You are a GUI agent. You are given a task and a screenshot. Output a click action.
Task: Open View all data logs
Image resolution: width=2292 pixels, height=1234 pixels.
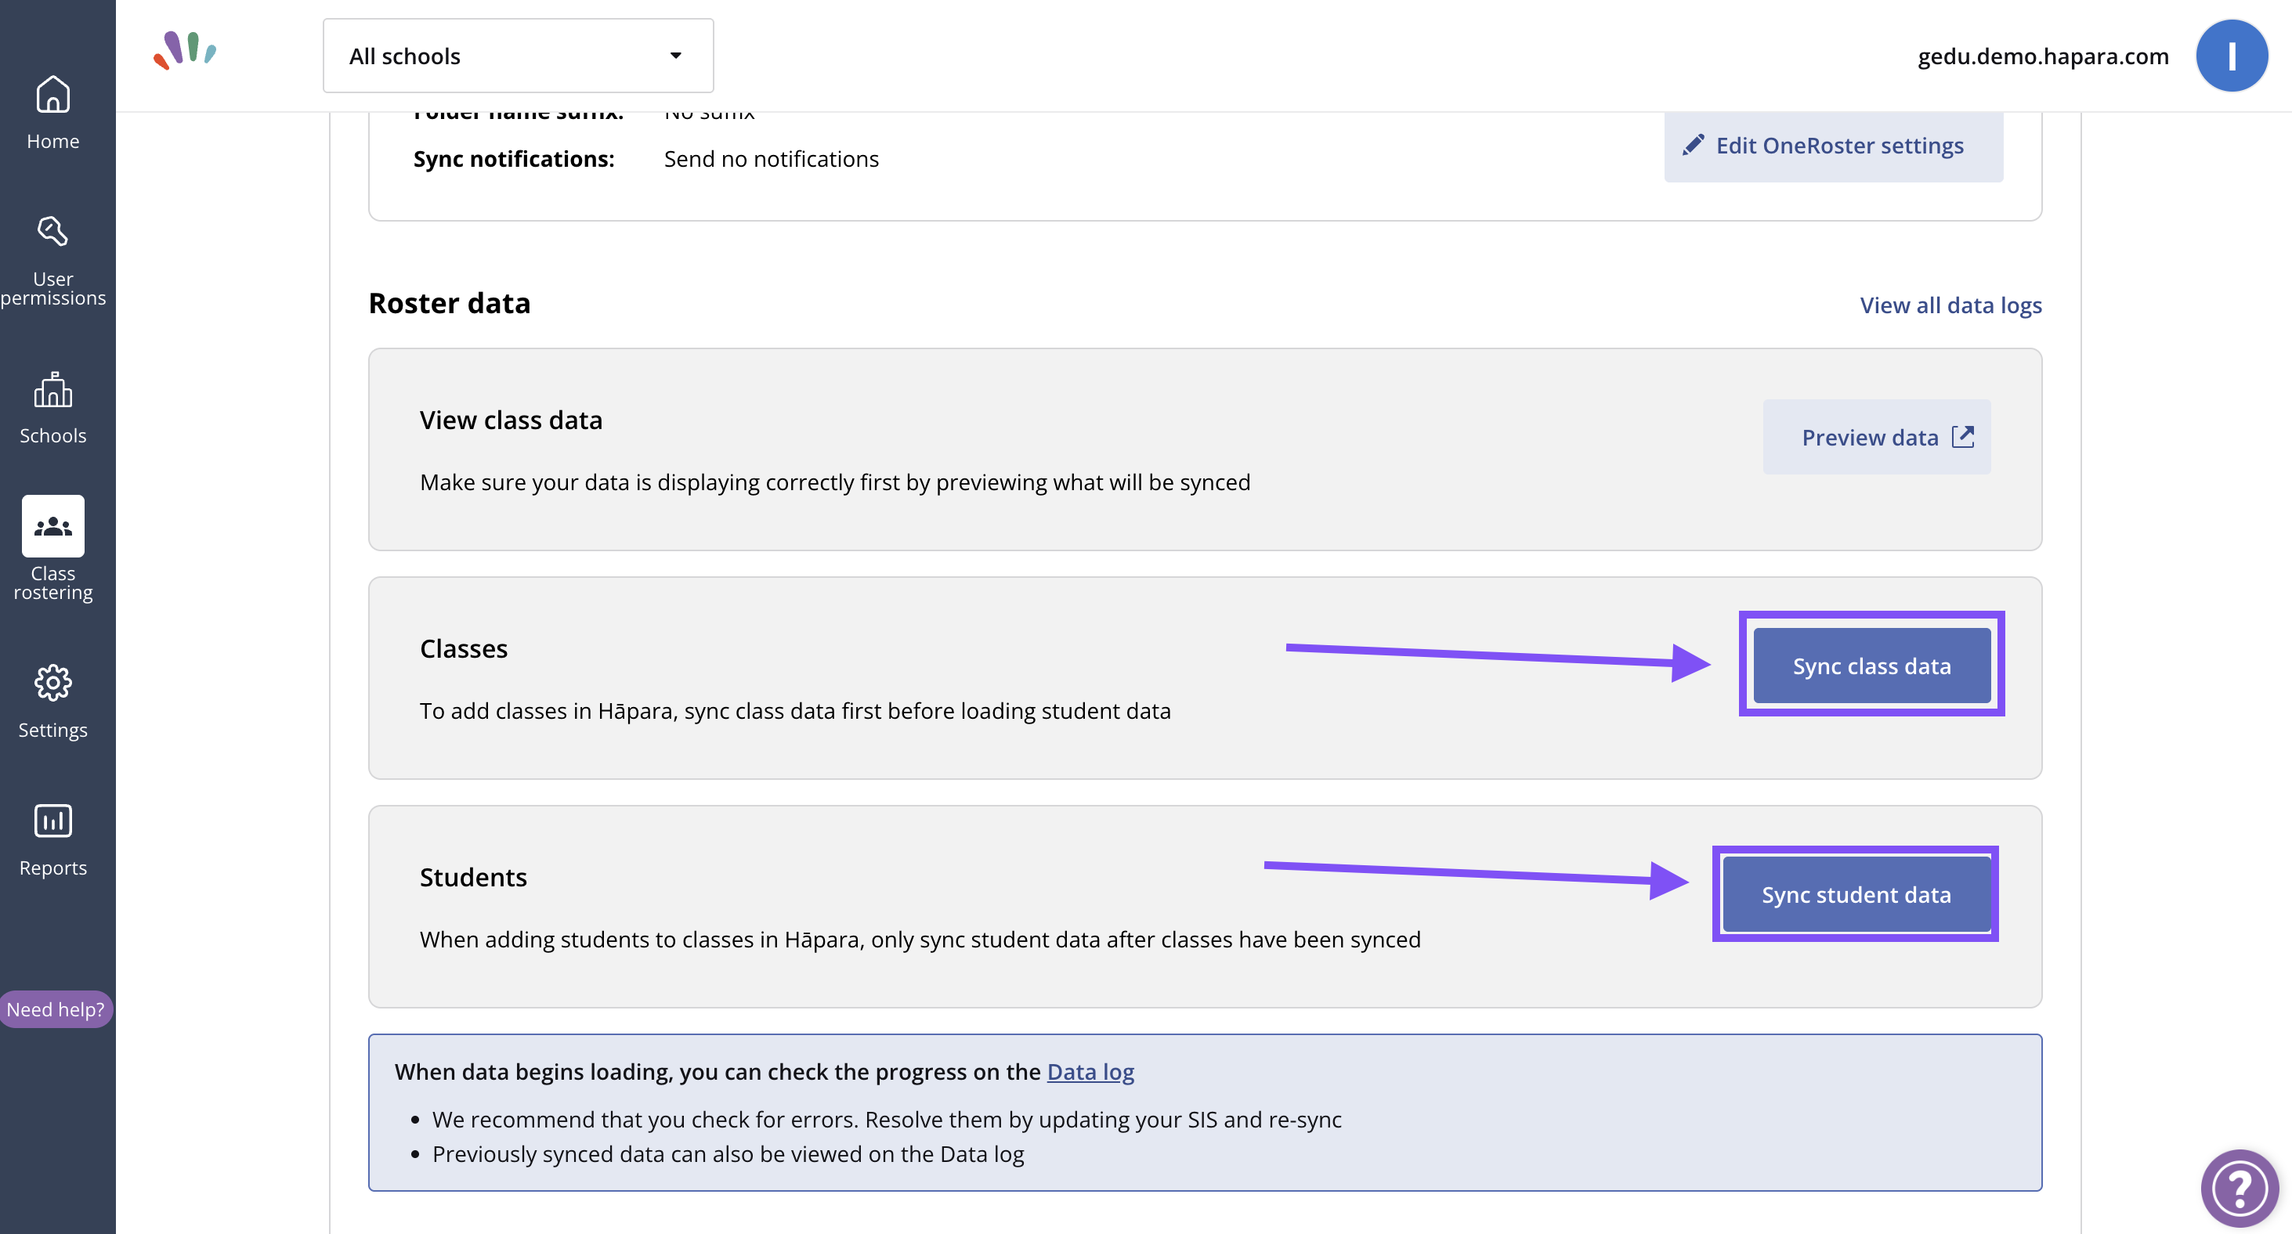(1950, 305)
